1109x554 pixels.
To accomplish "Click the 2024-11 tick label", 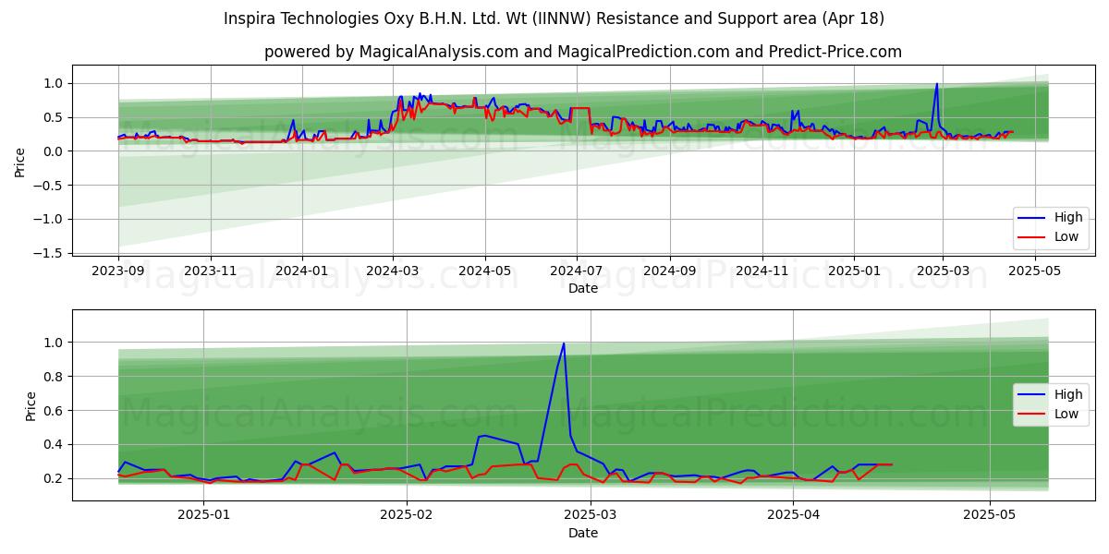I will click(763, 271).
